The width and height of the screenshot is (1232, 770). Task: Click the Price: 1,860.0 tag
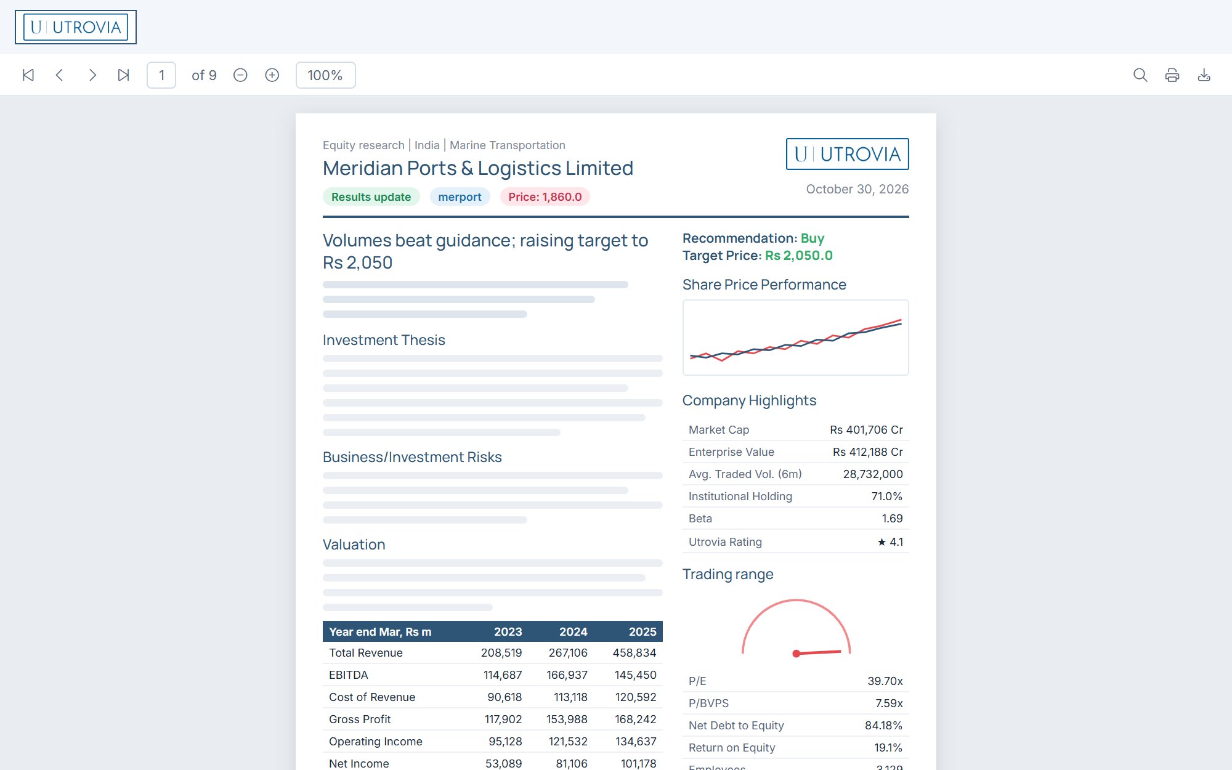(x=545, y=197)
